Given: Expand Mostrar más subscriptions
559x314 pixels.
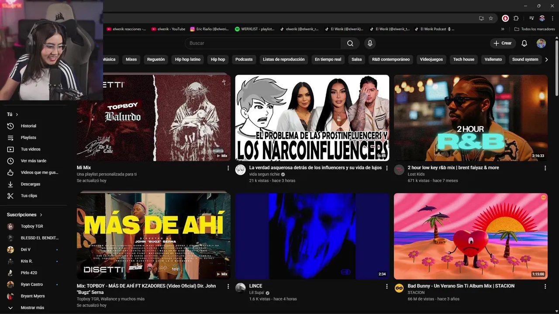Looking at the screenshot, I should (33, 307).
